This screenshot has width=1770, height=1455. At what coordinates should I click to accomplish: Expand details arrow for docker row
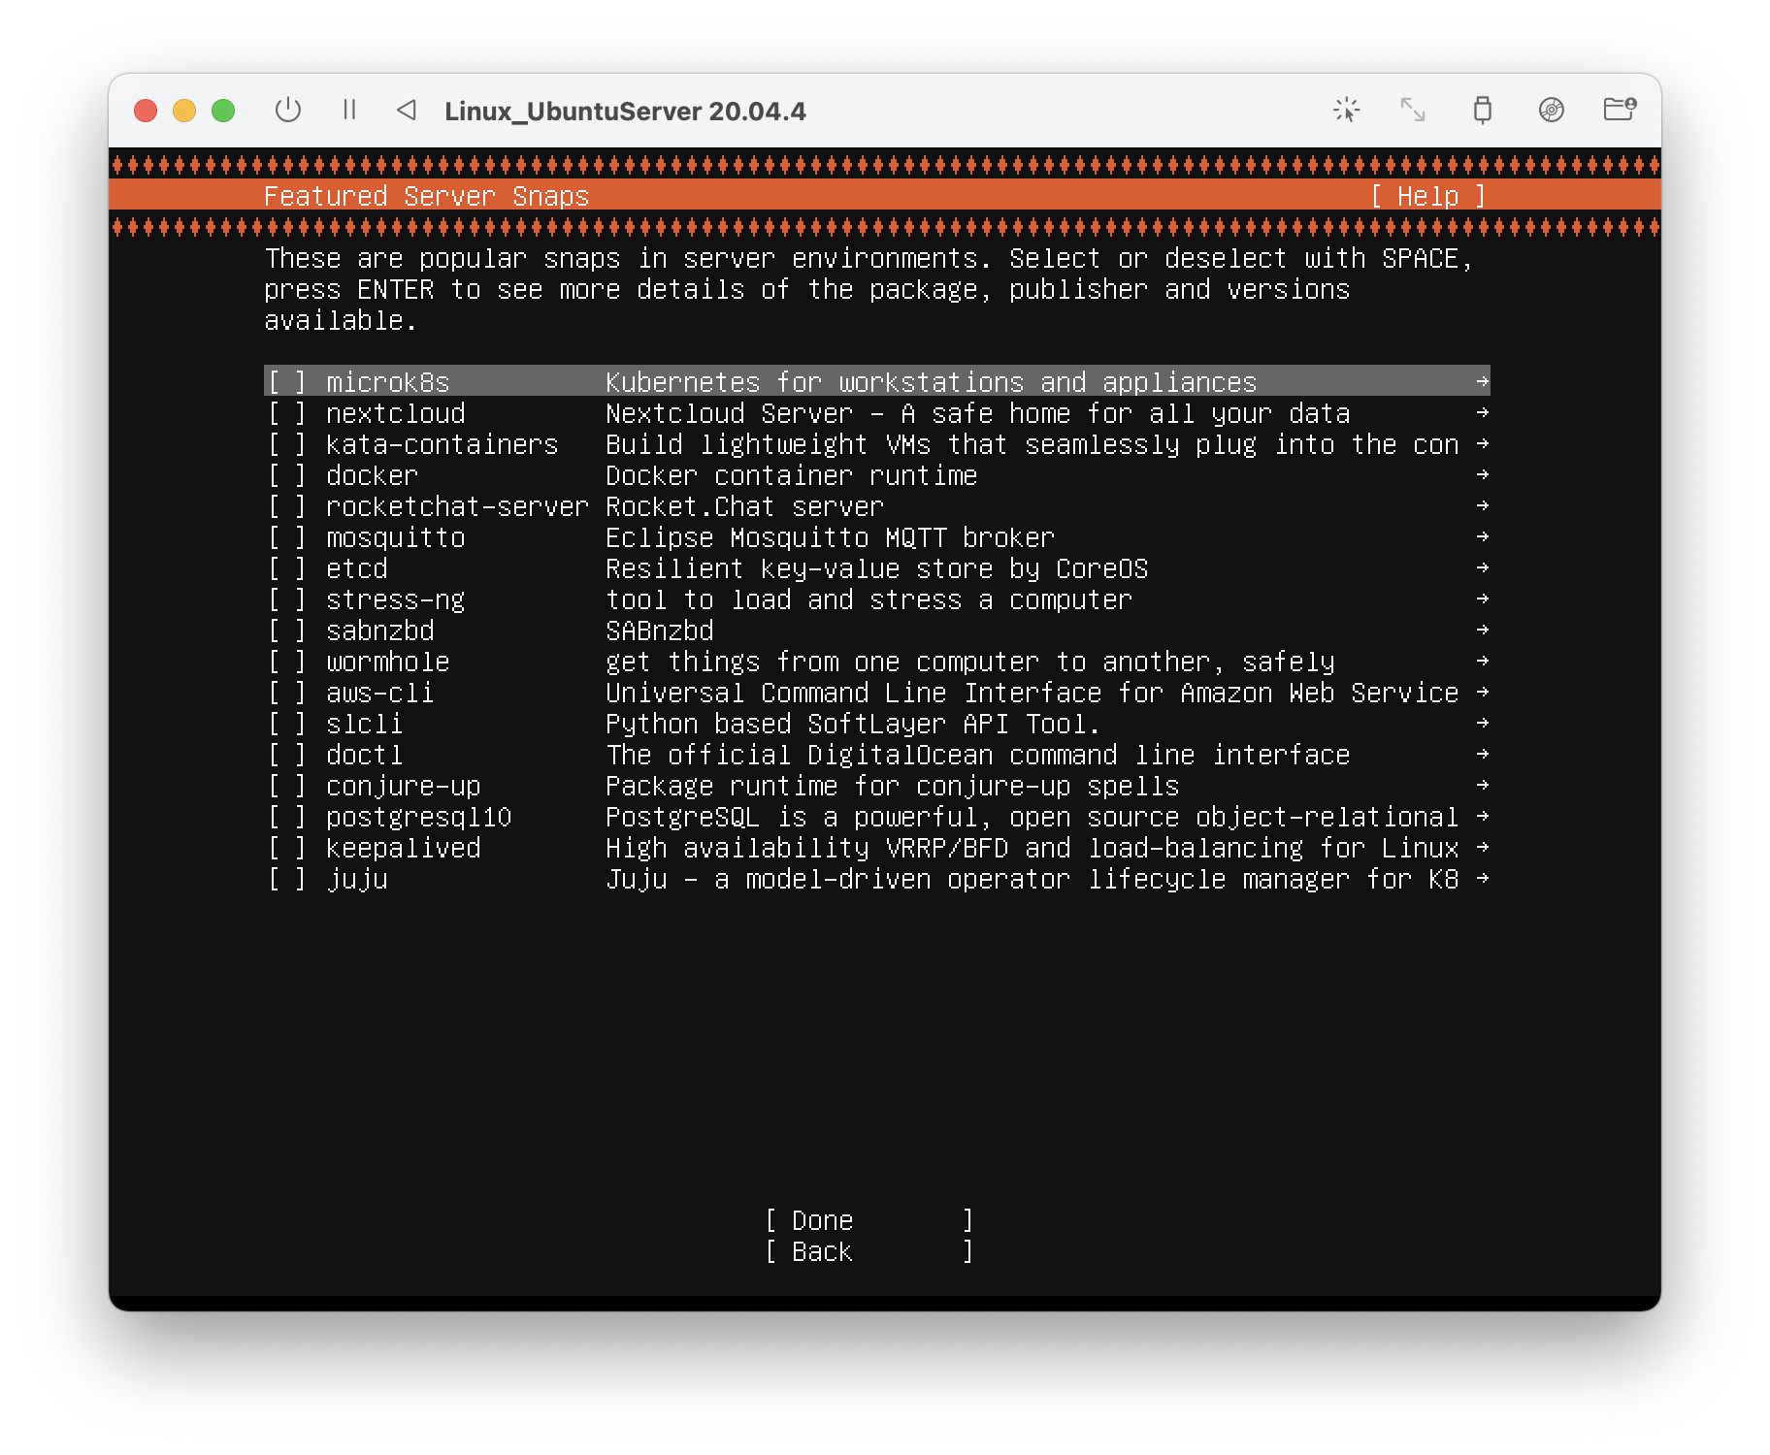coord(1482,474)
